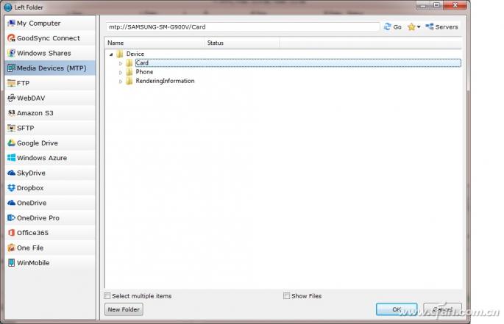Screen dimensions: 504x324
Task: Expand the Phone folder arrow
Action: tap(121, 72)
